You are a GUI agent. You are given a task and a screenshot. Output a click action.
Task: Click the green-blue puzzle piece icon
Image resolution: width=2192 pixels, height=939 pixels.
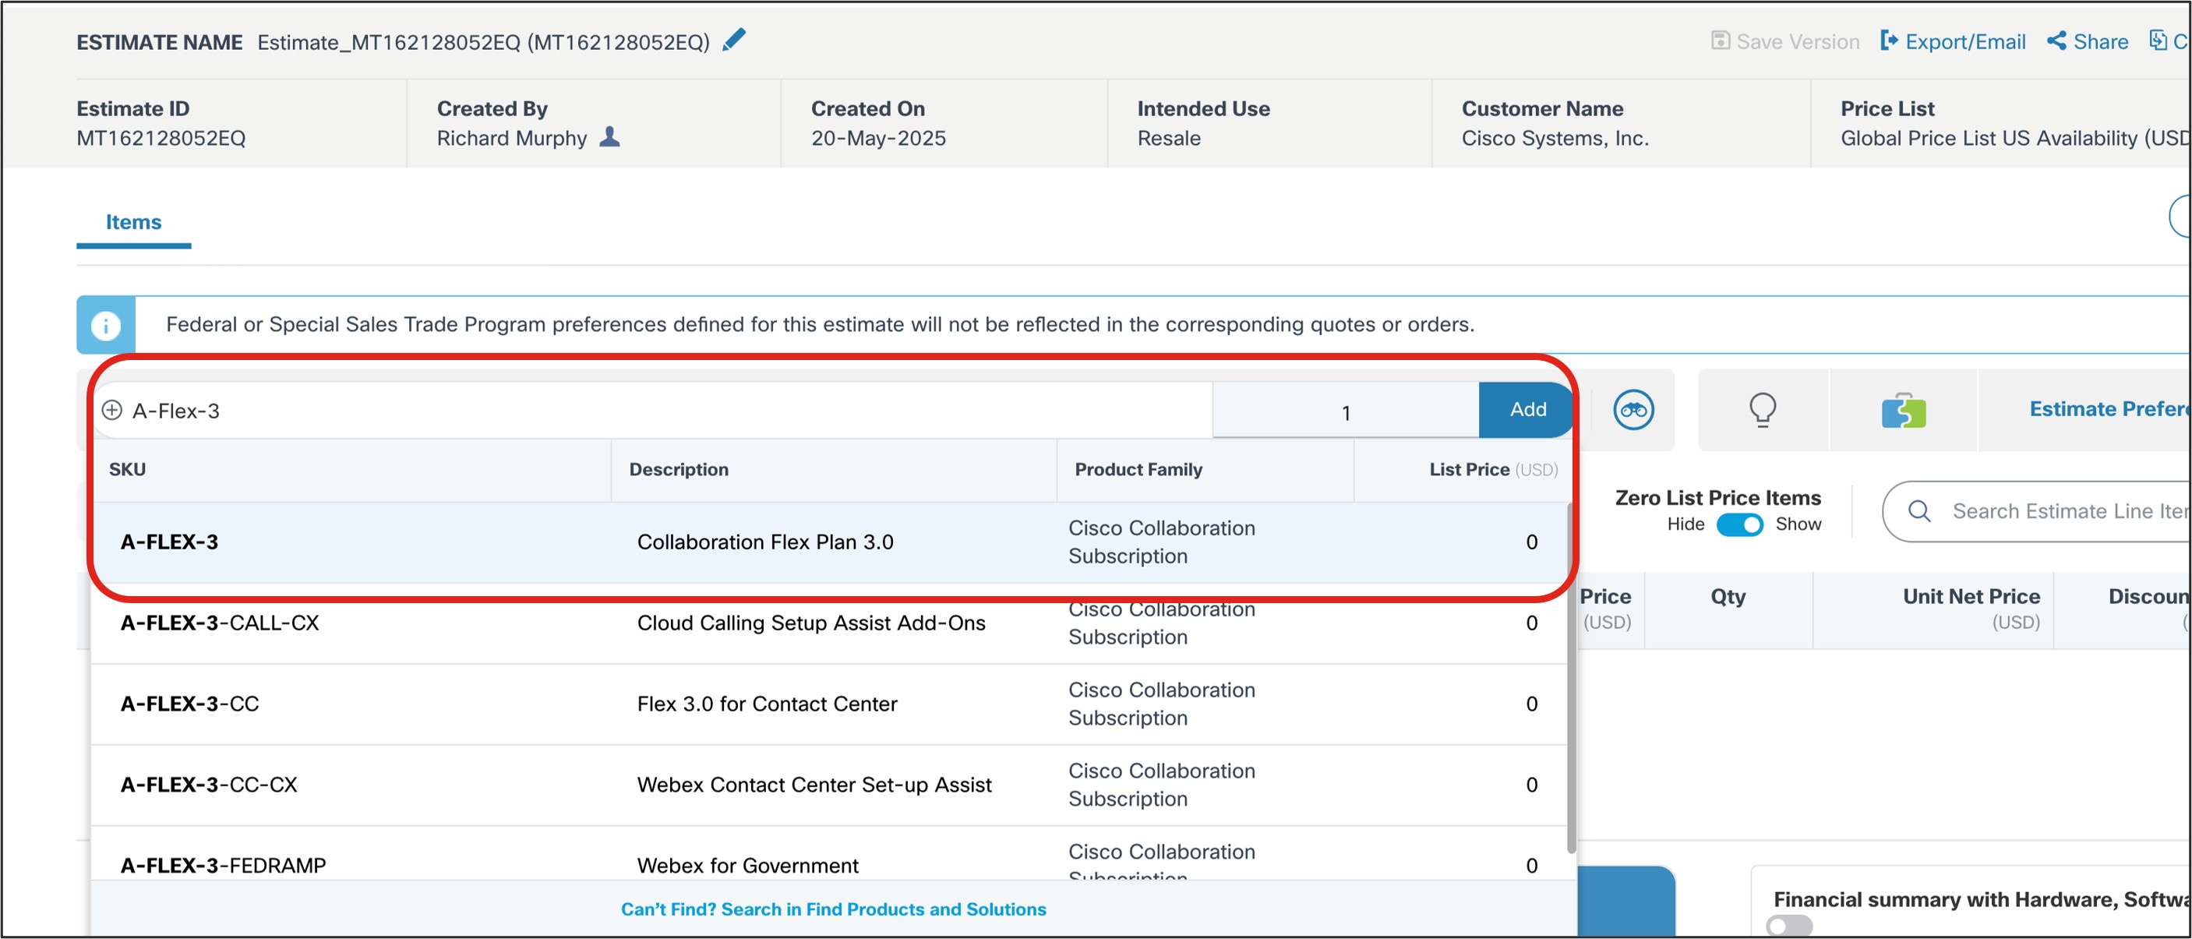tap(1903, 411)
